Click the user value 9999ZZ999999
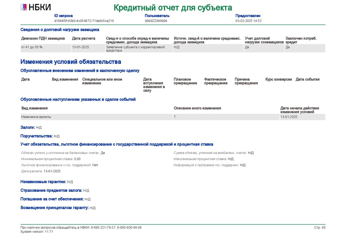 [x=156, y=21]
